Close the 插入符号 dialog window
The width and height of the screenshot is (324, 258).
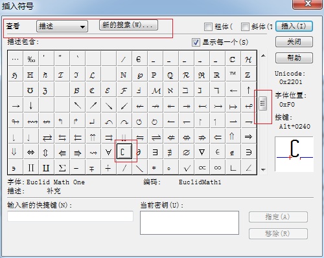point(307,4)
